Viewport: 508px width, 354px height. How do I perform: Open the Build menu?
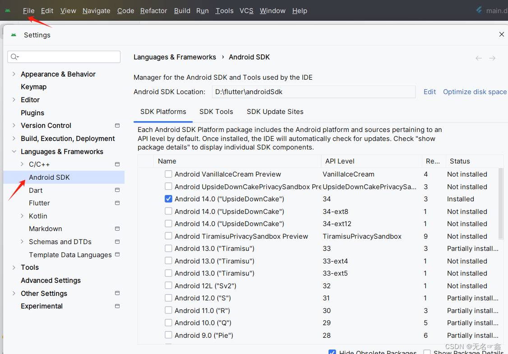[x=182, y=11]
